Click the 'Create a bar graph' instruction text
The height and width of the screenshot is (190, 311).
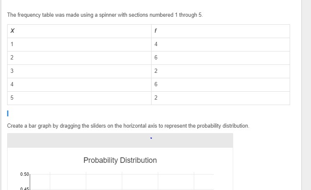click(x=128, y=126)
